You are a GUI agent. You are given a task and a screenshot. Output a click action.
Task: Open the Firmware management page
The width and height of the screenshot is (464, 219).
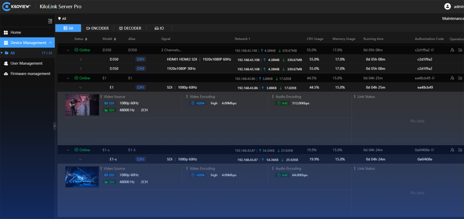pos(30,73)
